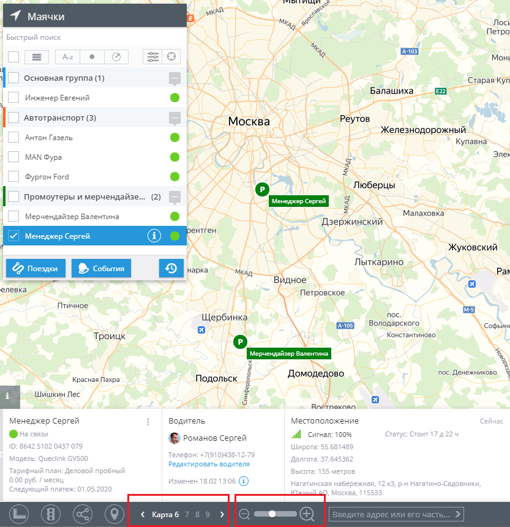Check the Фургон Ford checkbox

(13, 176)
